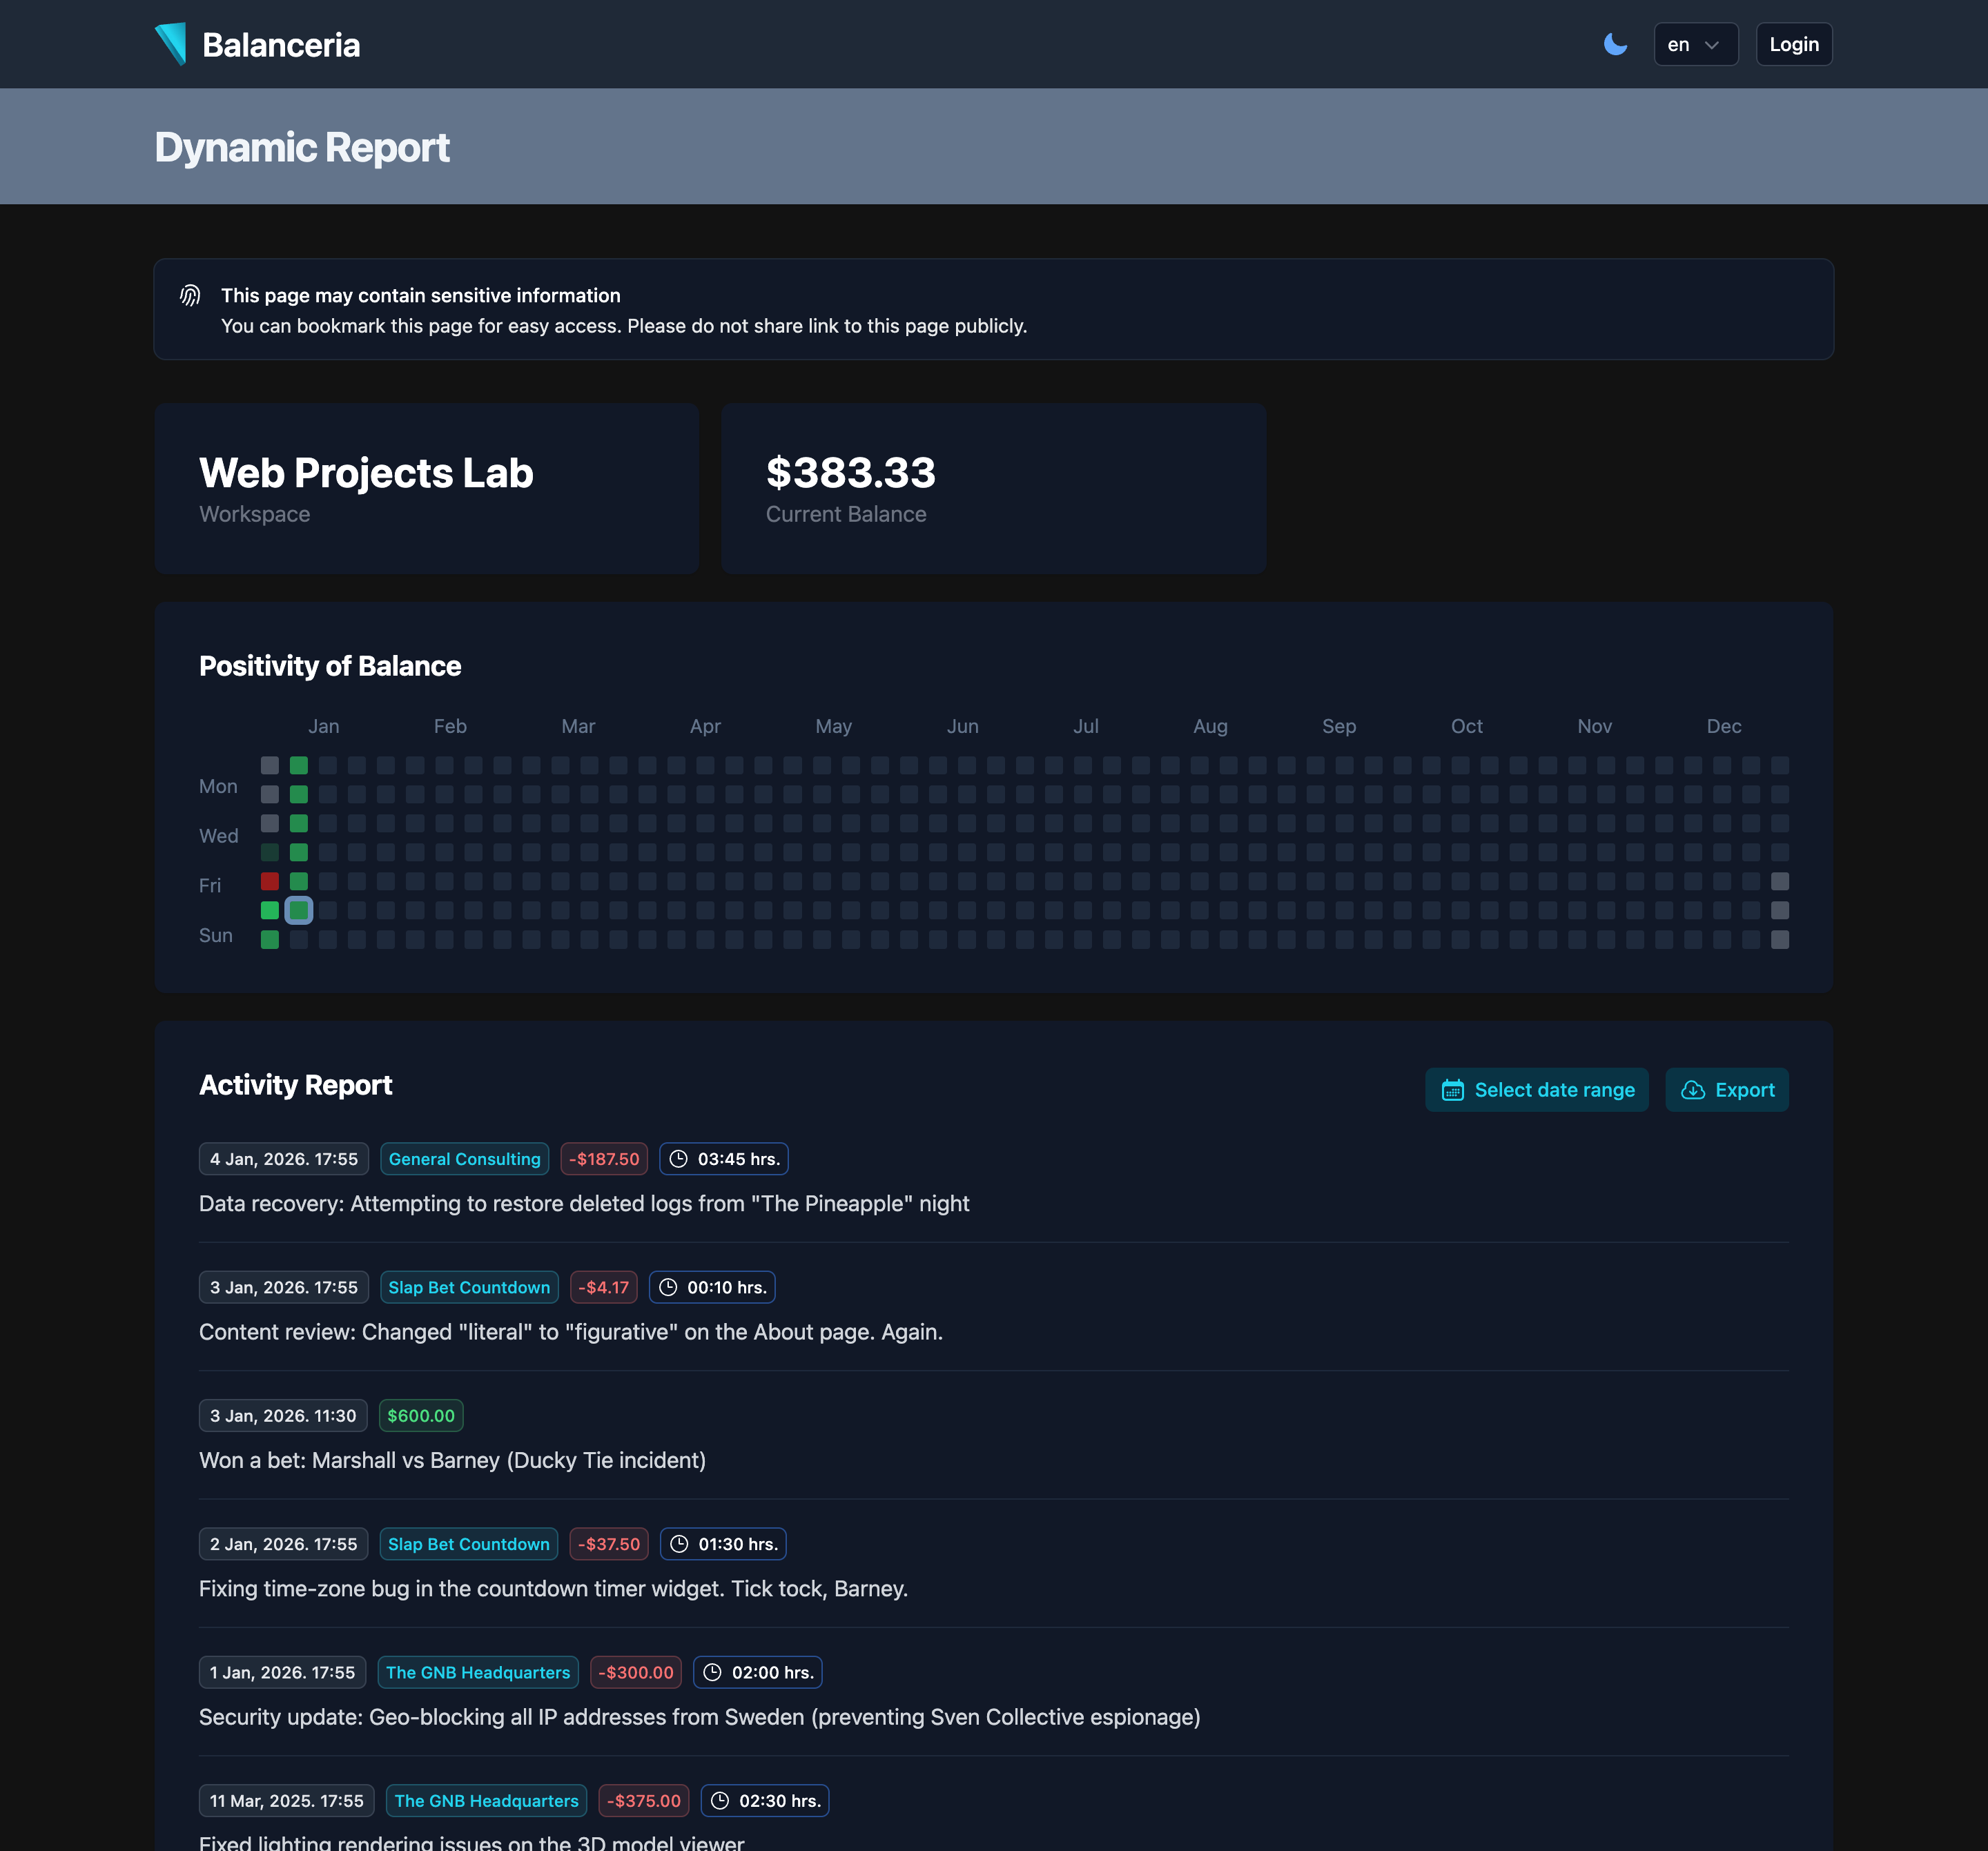Click clock icon beside 03:45 hrs.
Screen dimensions: 1988x1851
(678, 1159)
